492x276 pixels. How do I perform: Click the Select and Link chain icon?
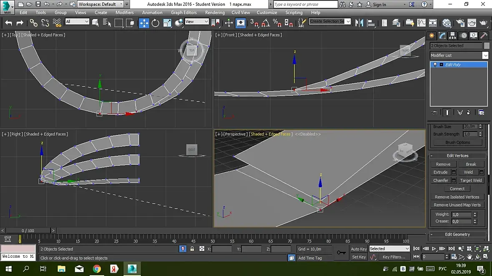(33, 23)
